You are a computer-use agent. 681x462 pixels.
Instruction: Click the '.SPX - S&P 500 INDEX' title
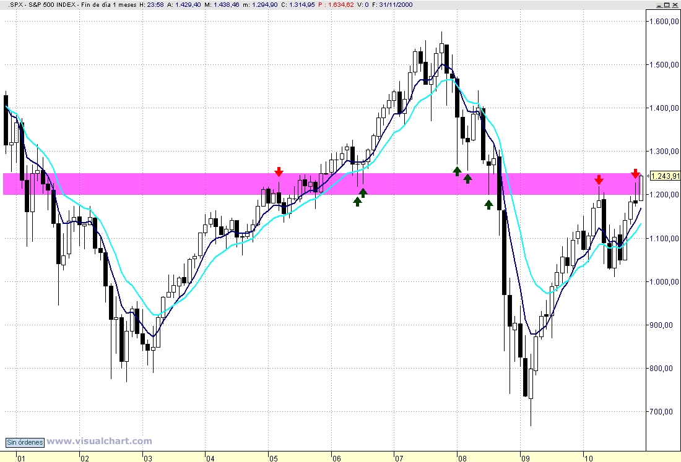coord(43,5)
